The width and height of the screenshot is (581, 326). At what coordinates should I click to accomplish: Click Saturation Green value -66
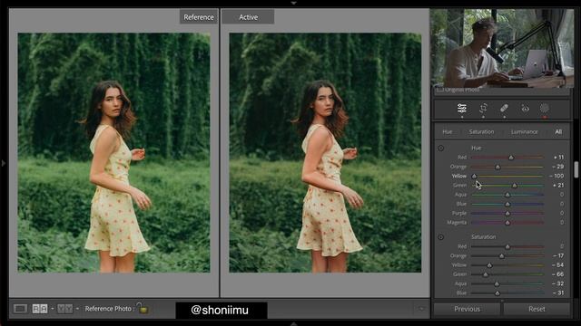558,274
